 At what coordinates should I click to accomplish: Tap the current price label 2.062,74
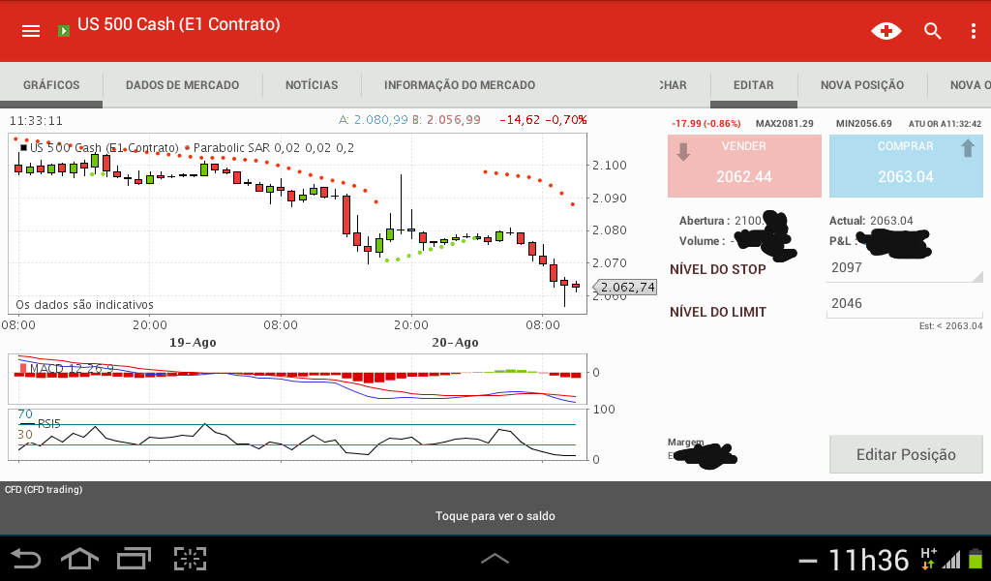(x=627, y=287)
